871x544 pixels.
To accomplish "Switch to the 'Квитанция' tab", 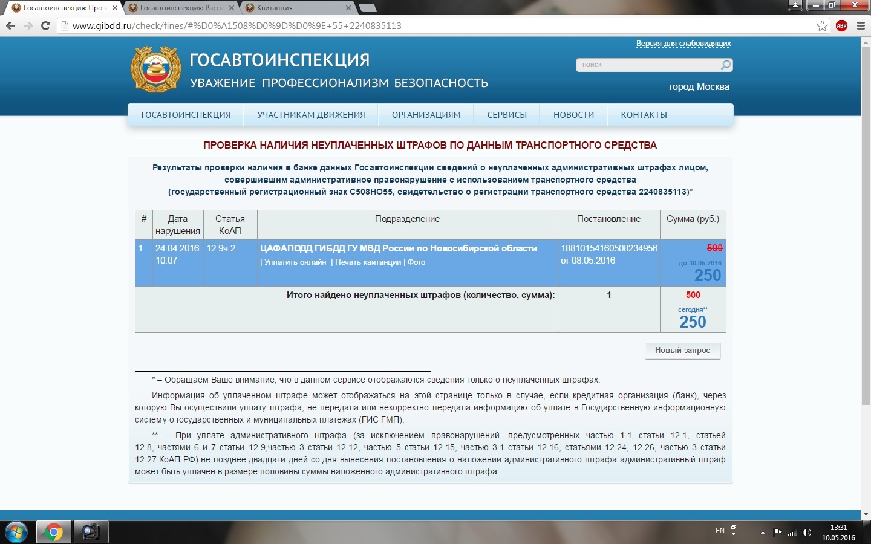I will (x=298, y=8).
